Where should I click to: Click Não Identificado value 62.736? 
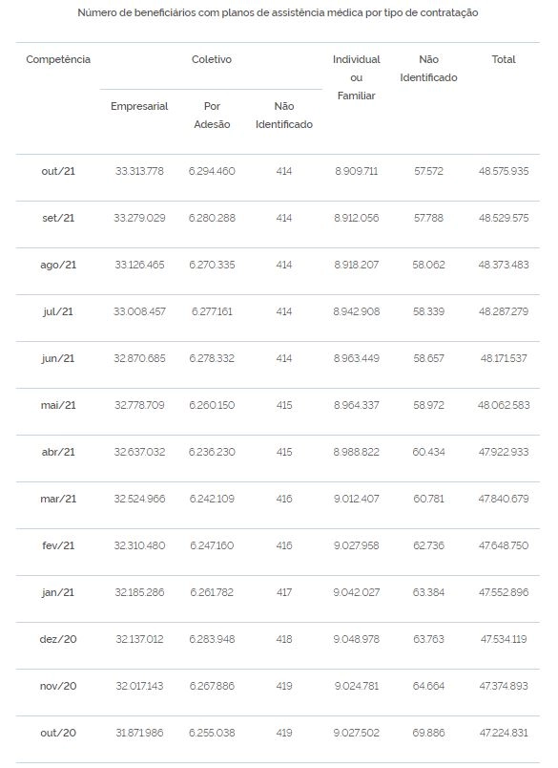(428, 545)
